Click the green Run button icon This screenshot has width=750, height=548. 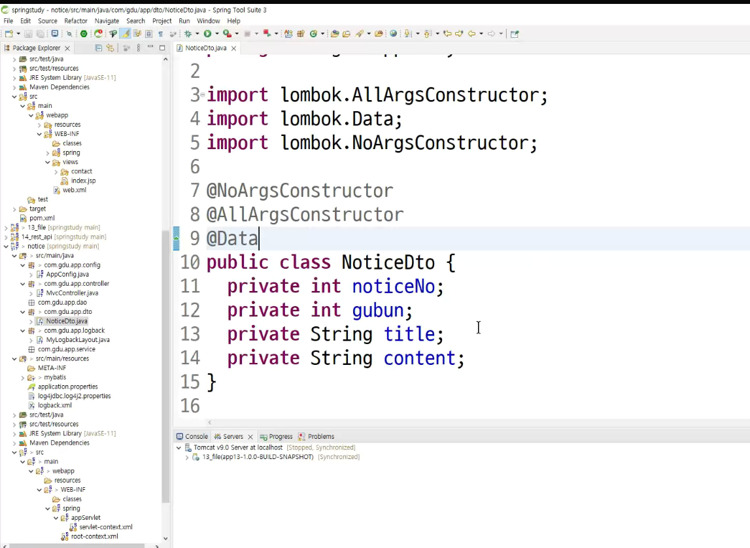pyautogui.click(x=207, y=33)
